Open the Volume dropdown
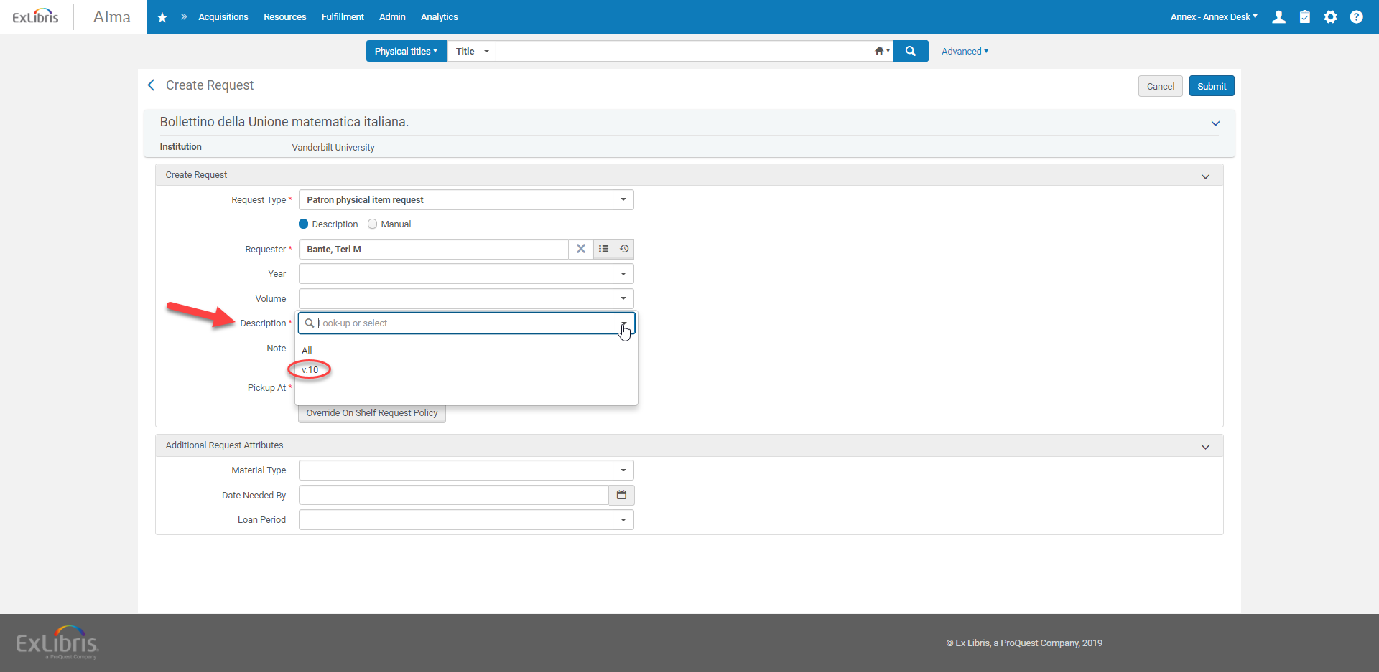This screenshot has height=672, width=1379. [x=466, y=298]
